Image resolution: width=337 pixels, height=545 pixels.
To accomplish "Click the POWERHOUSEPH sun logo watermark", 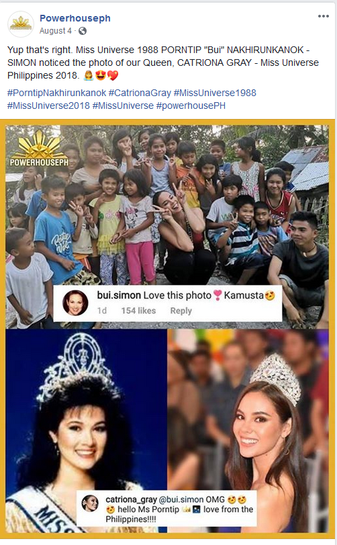I will (x=39, y=149).
